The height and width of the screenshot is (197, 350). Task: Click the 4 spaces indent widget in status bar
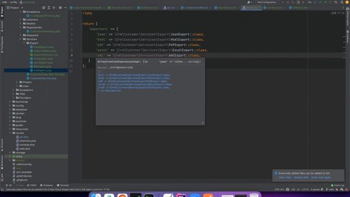click(x=315, y=189)
